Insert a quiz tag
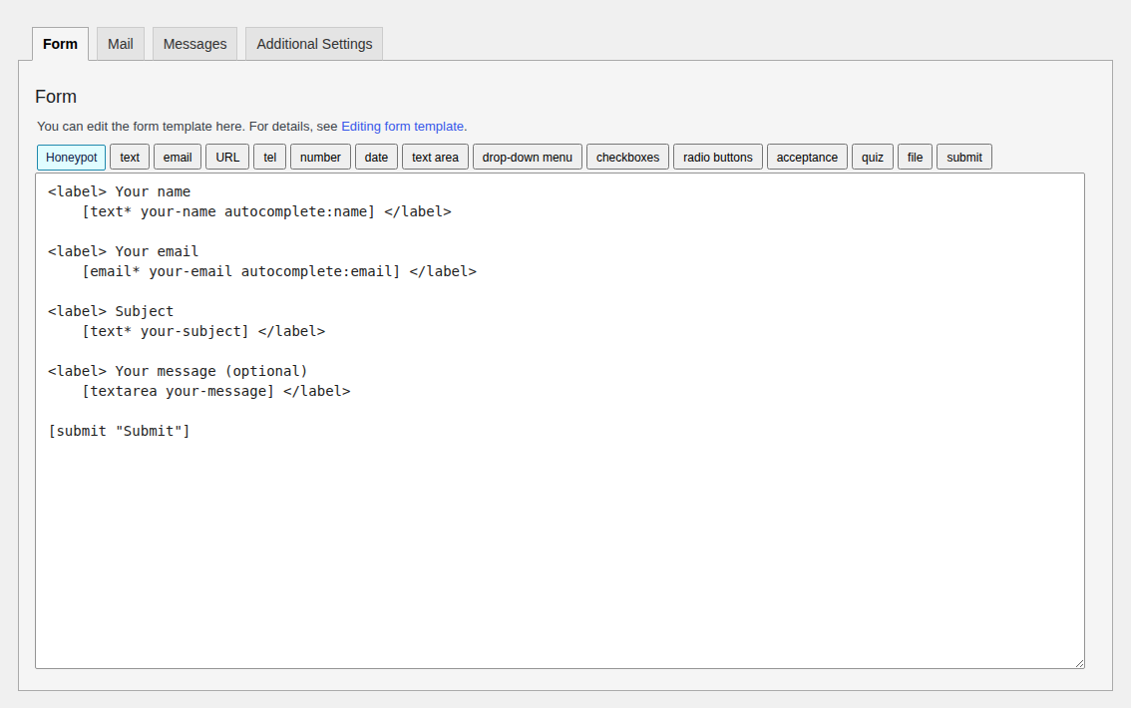The width and height of the screenshot is (1131, 708). (x=873, y=158)
